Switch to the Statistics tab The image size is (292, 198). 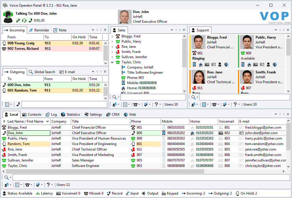(x=70, y=114)
